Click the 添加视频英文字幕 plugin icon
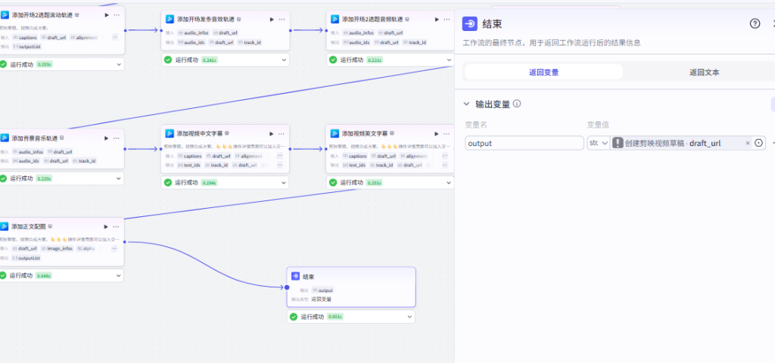This screenshot has width=775, height=363. [x=335, y=133]
